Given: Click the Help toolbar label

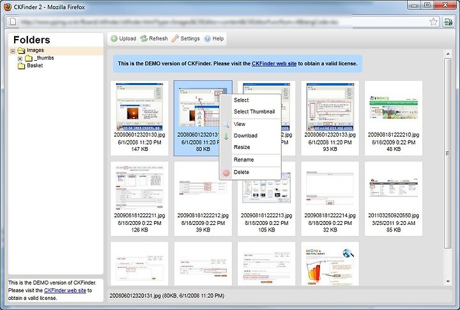Looking at the screenshot, I should (218, 38).
